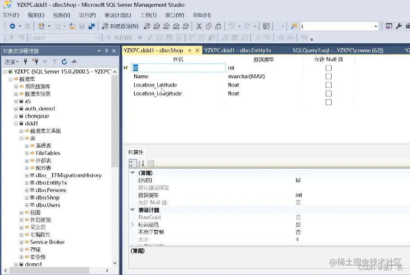Image resolution: width=410 pixels, height=275 pixels.
Task: Toggle Allow Null for Location_Longitude
Action: (329, 94)
